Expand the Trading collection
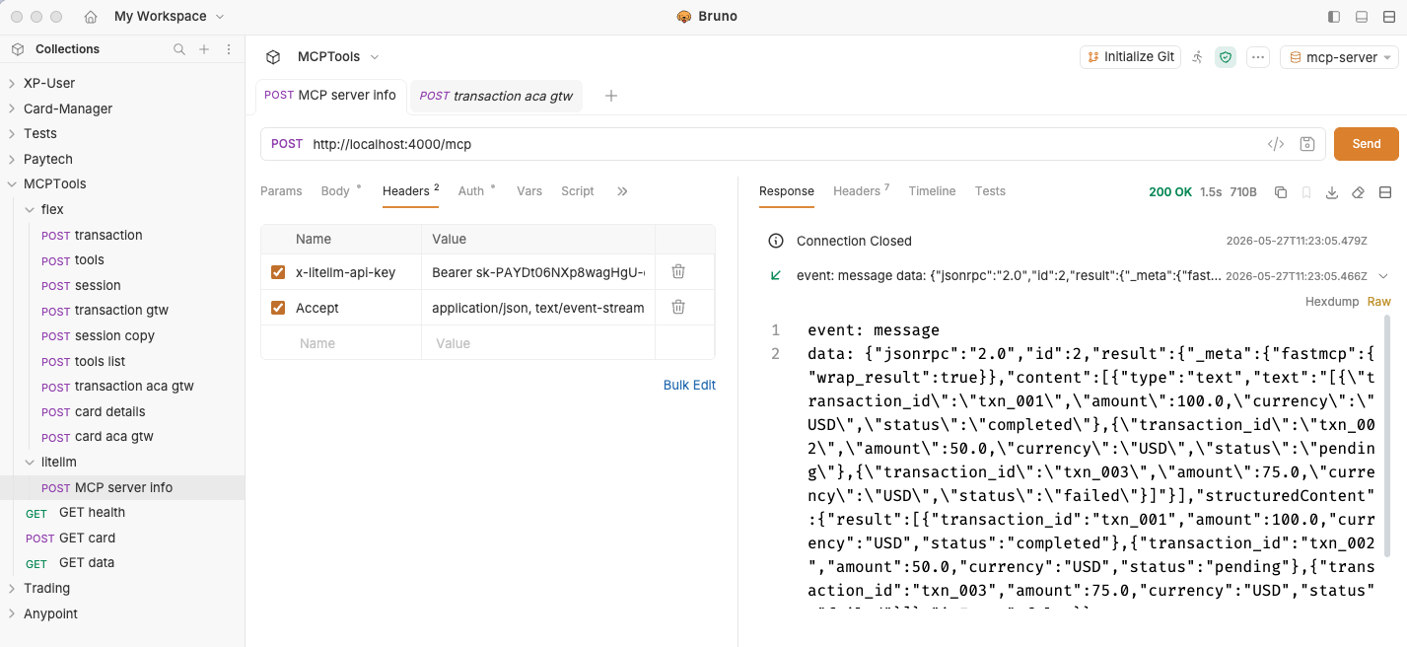Image resolution: width=1407 pixels, height=647 pixels. [12, 589]
